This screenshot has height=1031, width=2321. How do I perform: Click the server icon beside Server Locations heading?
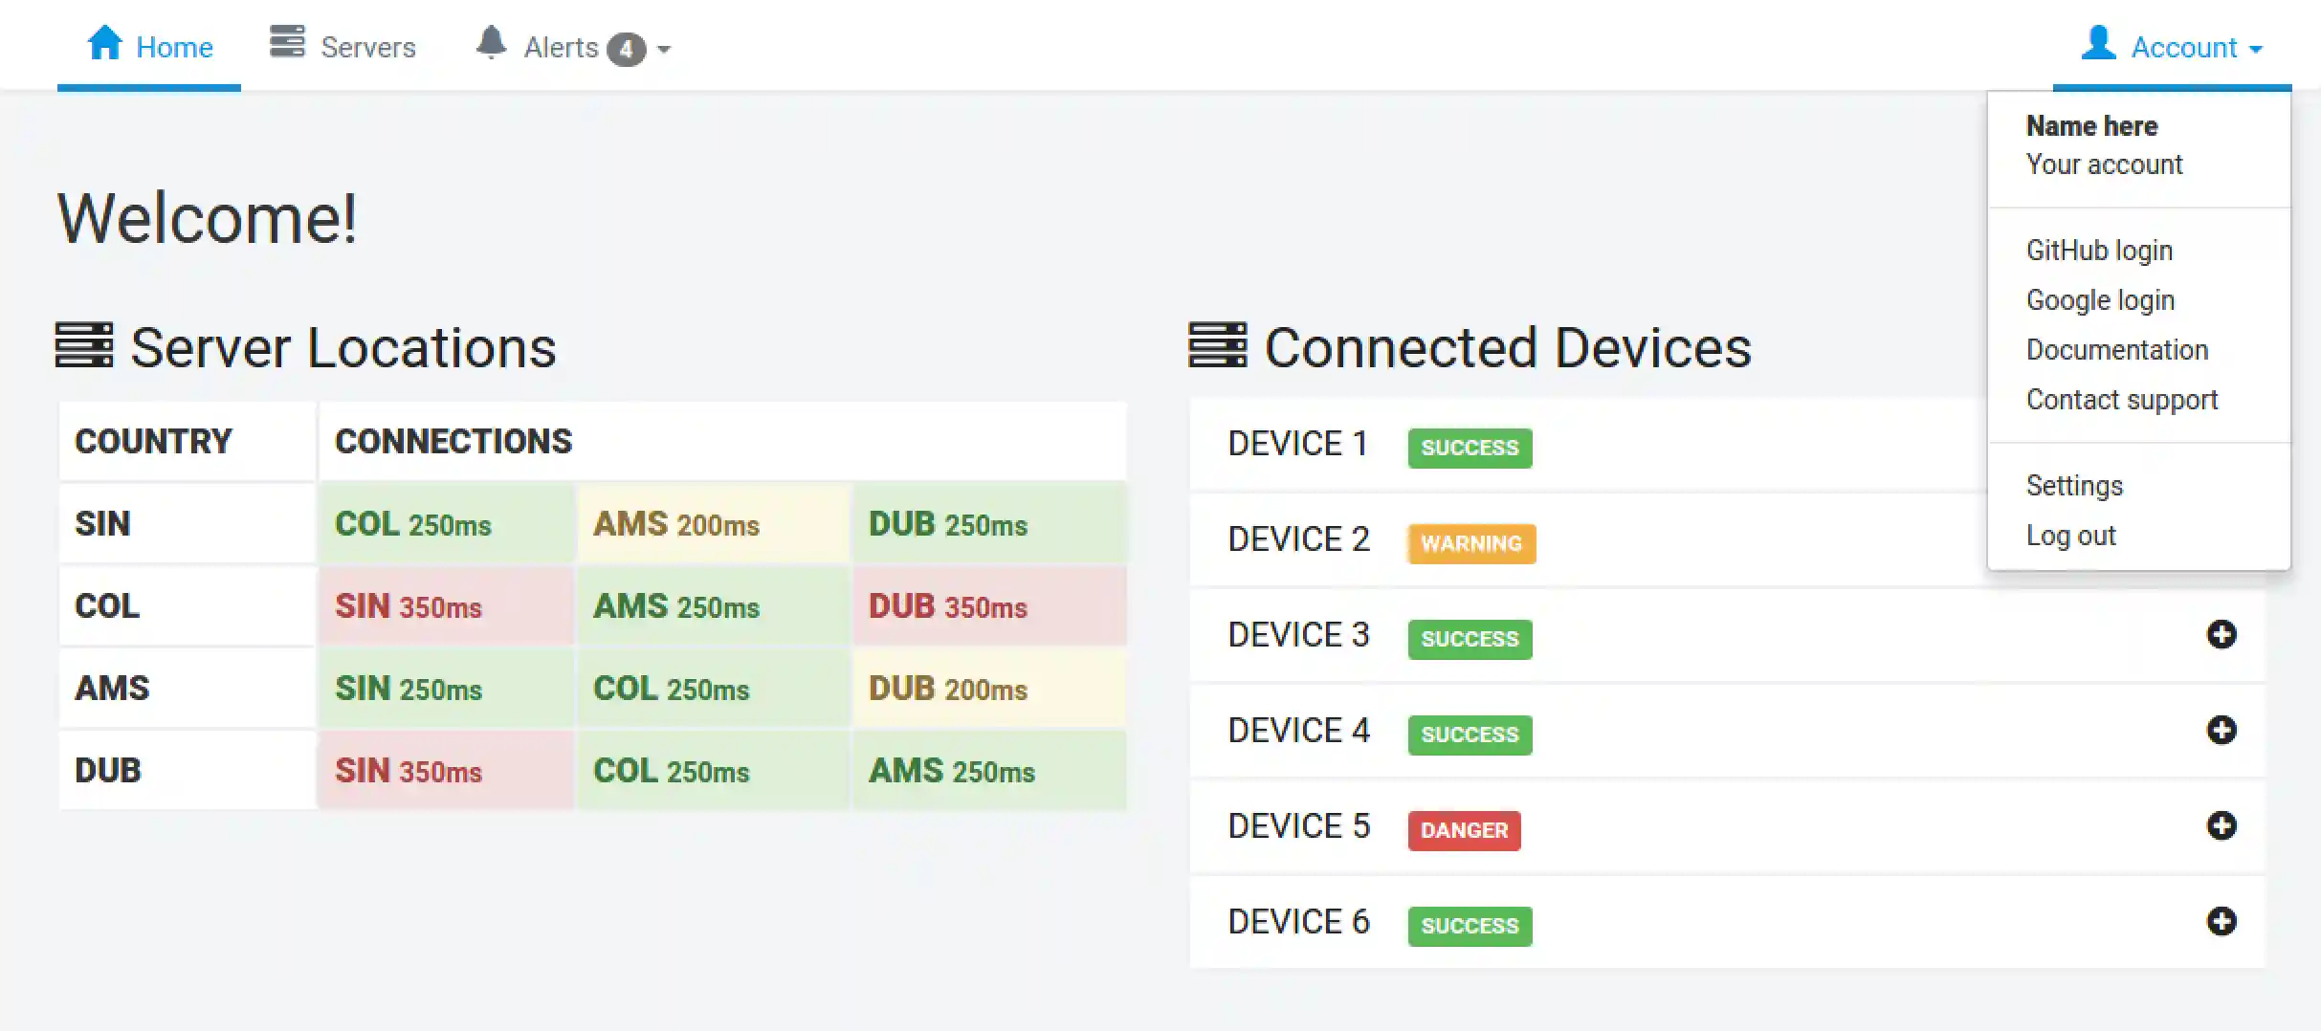[85, 345]
